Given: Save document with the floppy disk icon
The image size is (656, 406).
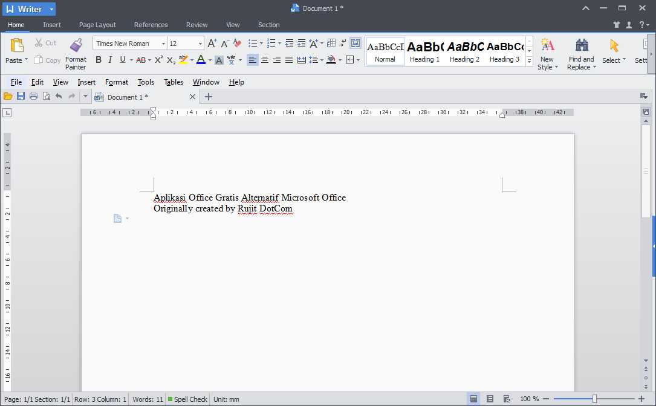Looking at the screenshot, I should coord(21,96).
